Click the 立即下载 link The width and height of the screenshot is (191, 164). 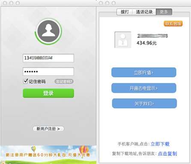(x=160, y=144)
